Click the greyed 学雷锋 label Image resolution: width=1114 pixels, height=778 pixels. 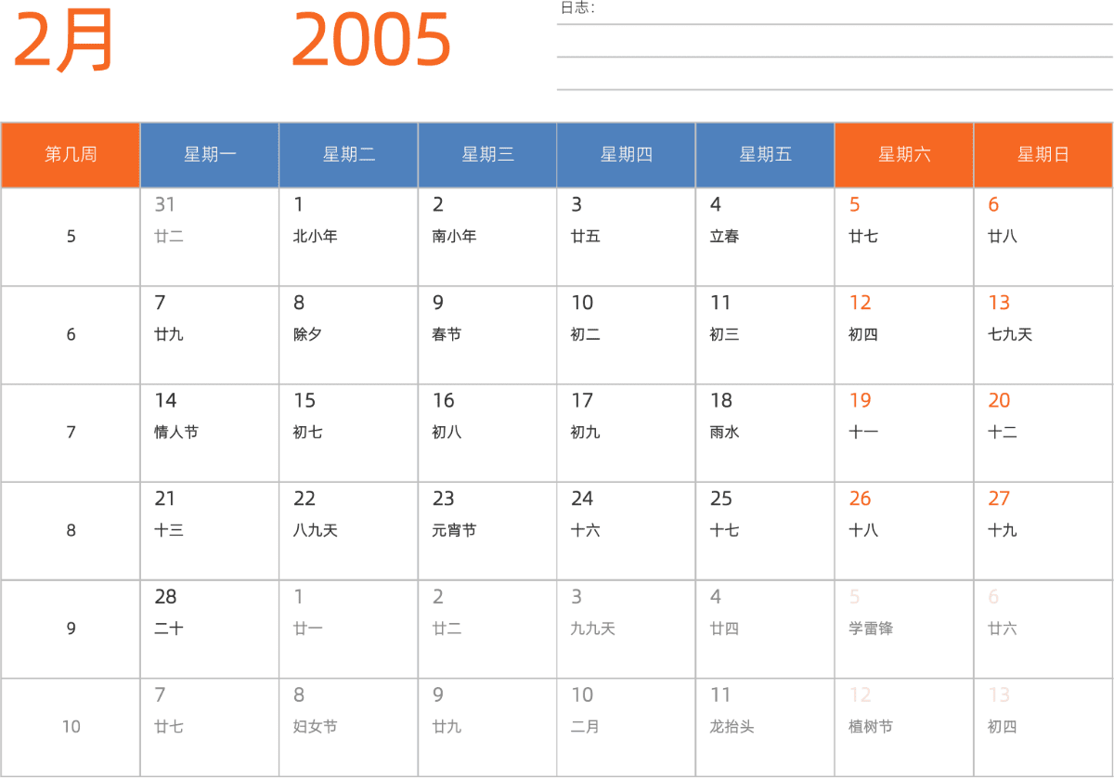pos(871,629)
